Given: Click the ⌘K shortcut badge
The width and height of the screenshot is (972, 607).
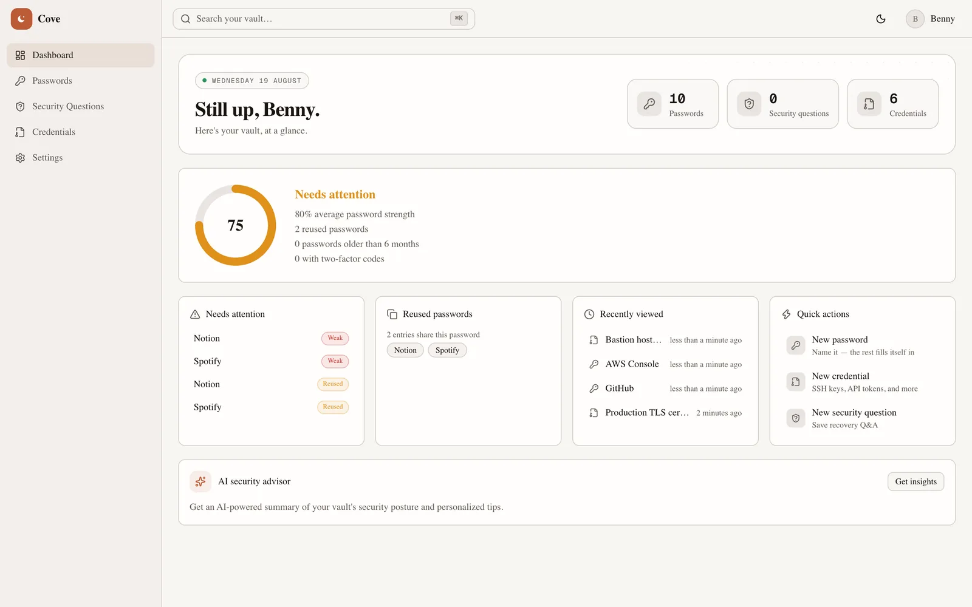Looking at the screenshot, I should click(x=459, y=19).
